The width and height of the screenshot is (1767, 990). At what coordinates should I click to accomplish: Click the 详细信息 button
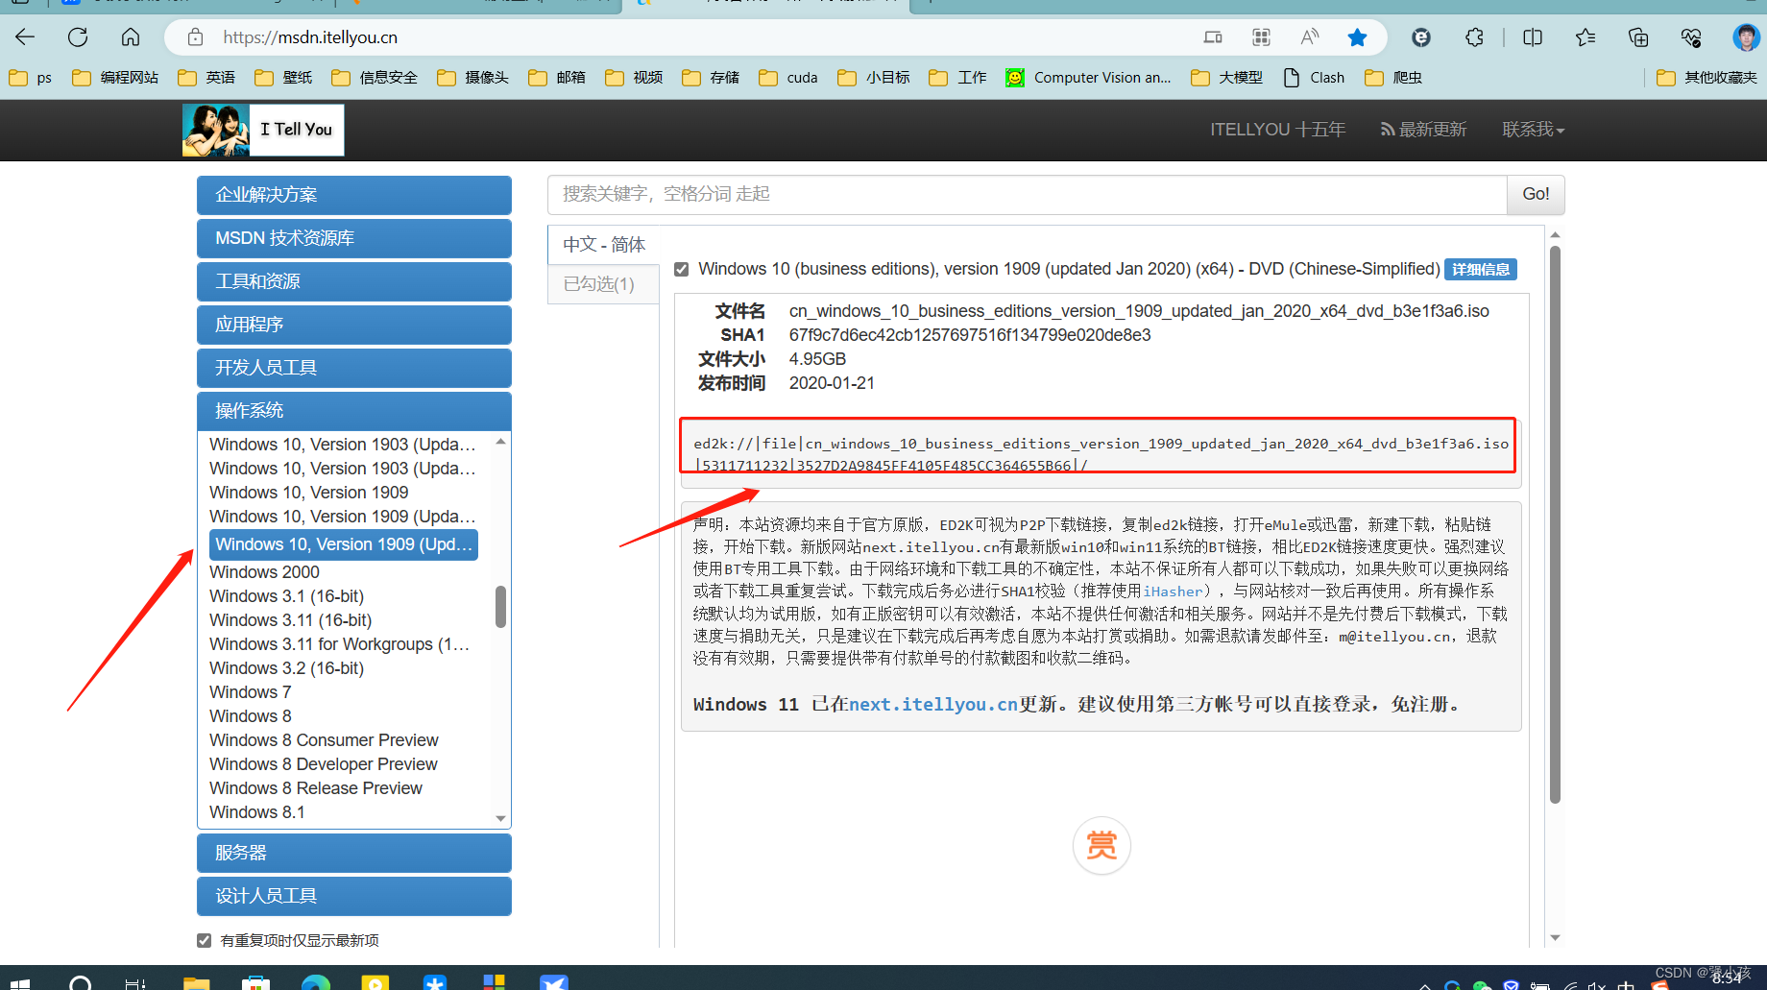tap(1481, 270)
